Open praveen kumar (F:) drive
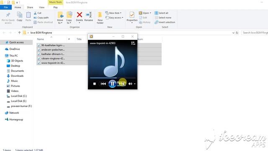Viewport: 268px width, 151px height. 21,106
